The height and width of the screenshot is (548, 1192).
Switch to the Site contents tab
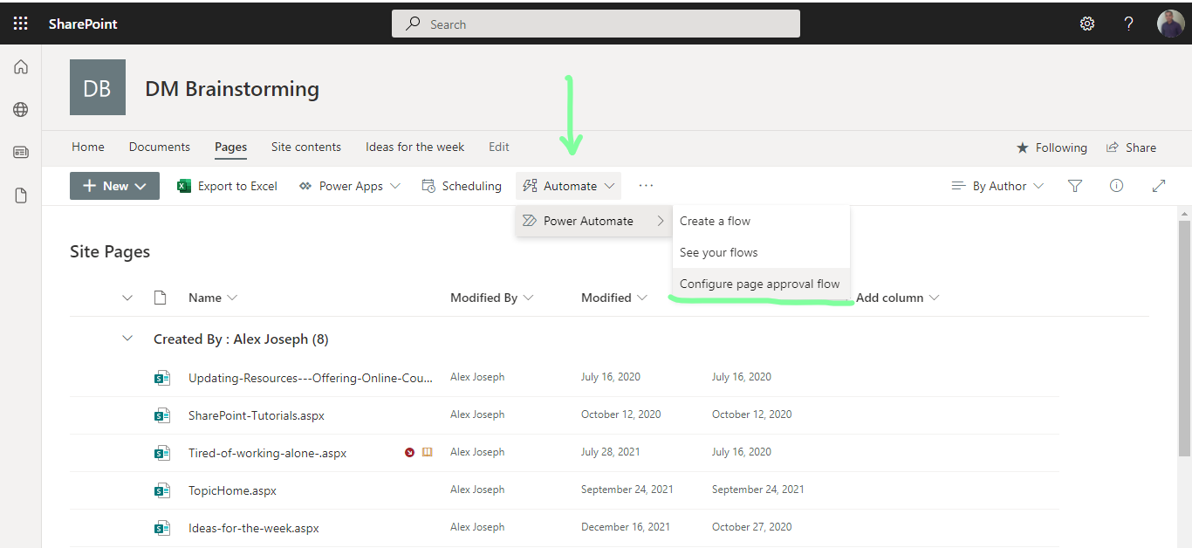(x=305, y=147)
